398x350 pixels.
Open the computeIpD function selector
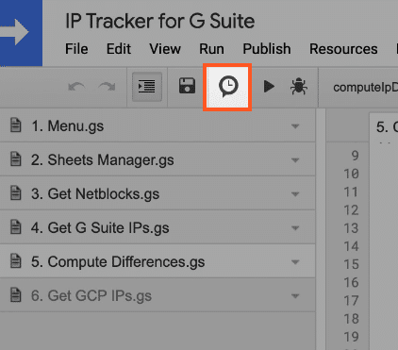[365, 88]
